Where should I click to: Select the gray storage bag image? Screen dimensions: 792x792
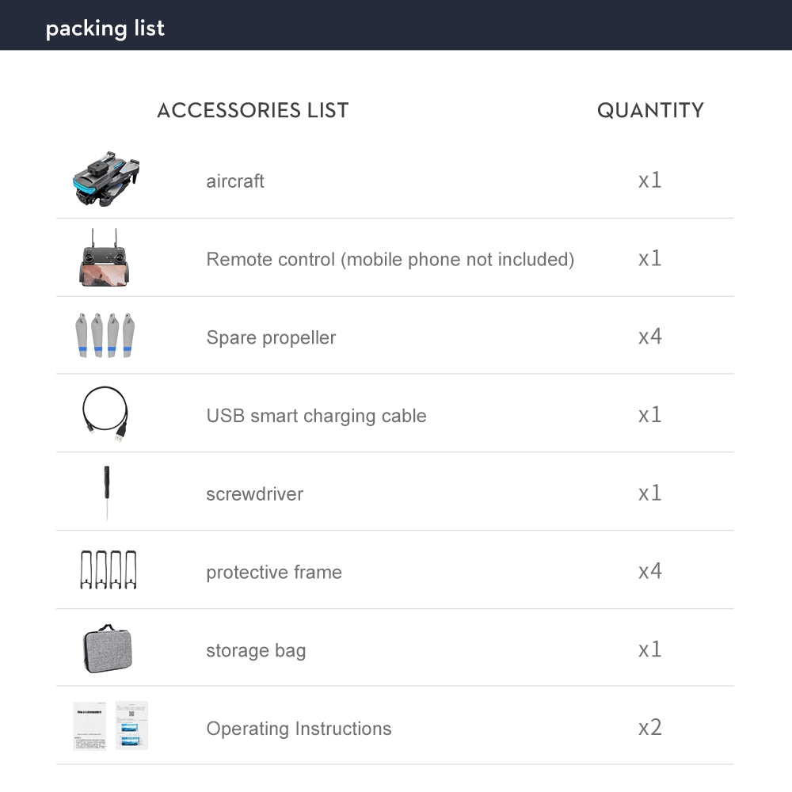[107, 649]
